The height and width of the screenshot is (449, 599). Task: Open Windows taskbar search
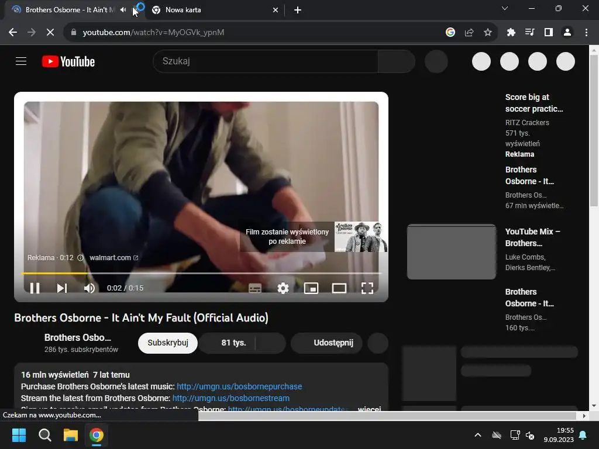(x=44, y=435)
